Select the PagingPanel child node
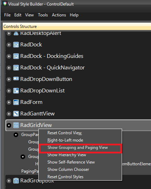The width and height of the screenshot is (151, 189). [x=30, y=171]
